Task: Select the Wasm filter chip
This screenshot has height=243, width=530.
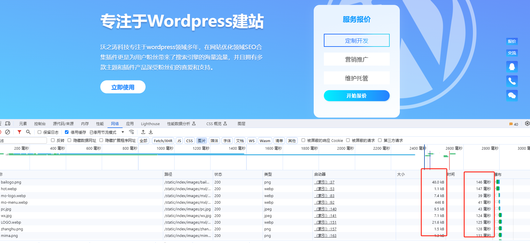Action: [x=265, y=141]
